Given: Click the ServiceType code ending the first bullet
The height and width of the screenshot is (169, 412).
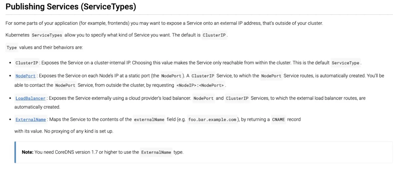Looking at the screenshot, I should (x=345, y=63).
